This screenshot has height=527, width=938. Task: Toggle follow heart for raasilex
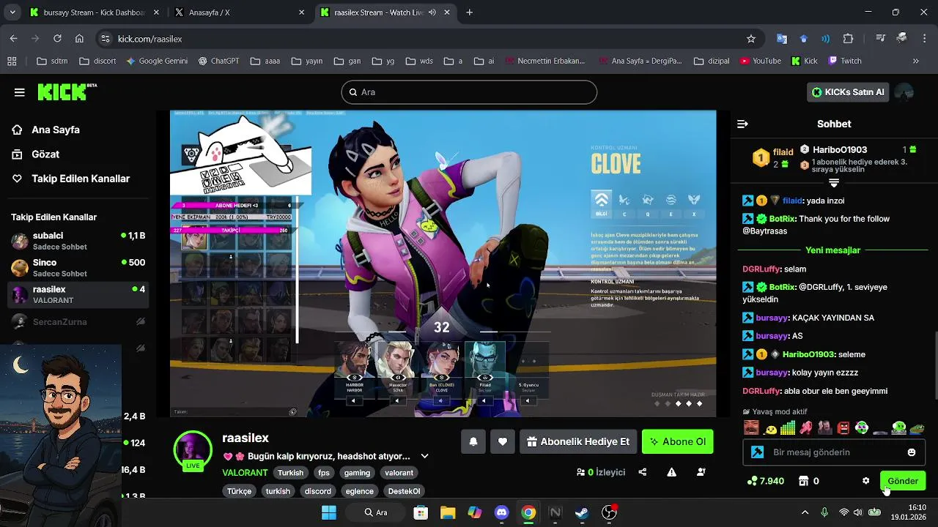tap(503, 441)
